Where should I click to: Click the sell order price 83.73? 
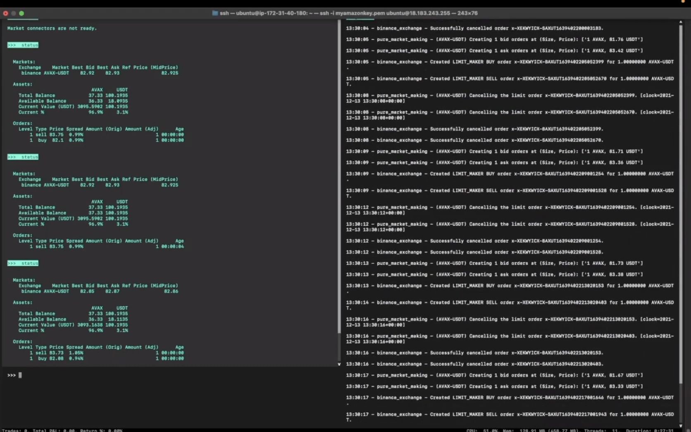click(56, 353)
